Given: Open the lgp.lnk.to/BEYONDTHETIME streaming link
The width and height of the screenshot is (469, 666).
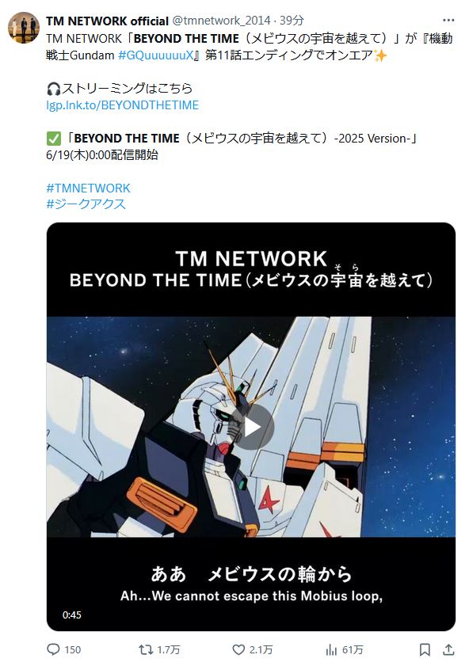Looking at the screenshot, I should click(122, 105).
